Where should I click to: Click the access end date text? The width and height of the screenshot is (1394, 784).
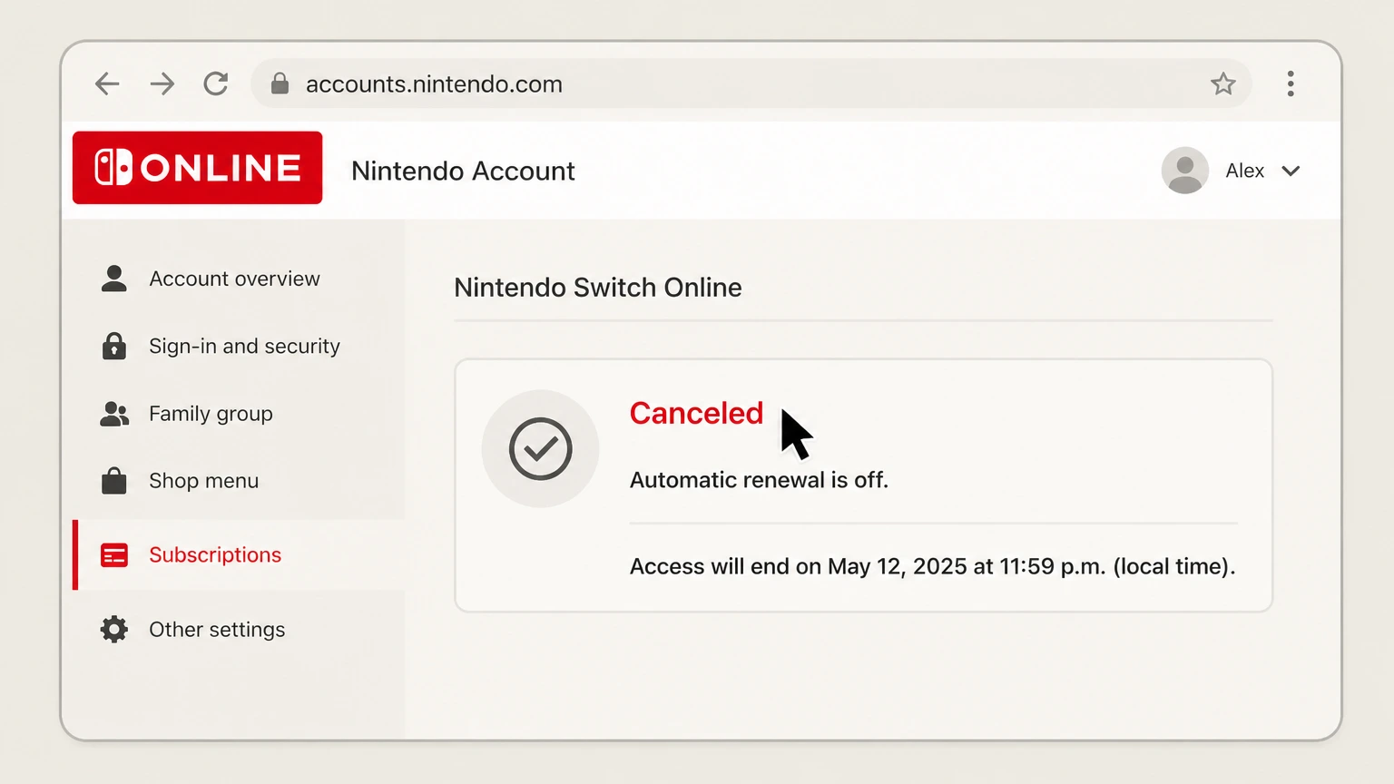point(932,566)
